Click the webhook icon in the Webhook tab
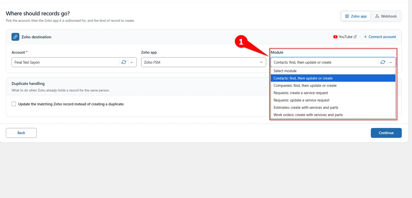Viewport: 412px width, 198px height. pyautogui.click(x=377, y=16)
